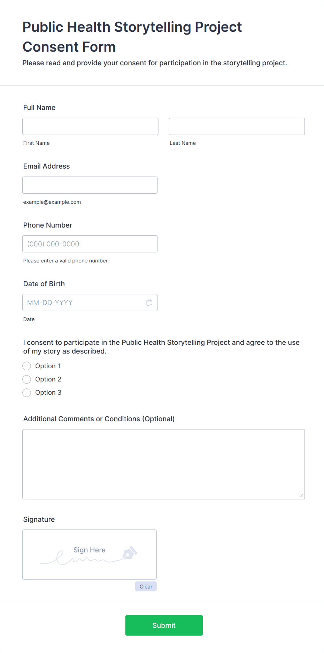The height and width of the screenshot is (653, 324).
Task: Click the Email Address label
Action: pos(47,166)
